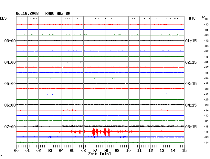Select x-axis minute label 00
Viewport: 210px width, 159px height.
tap(16, 150)
